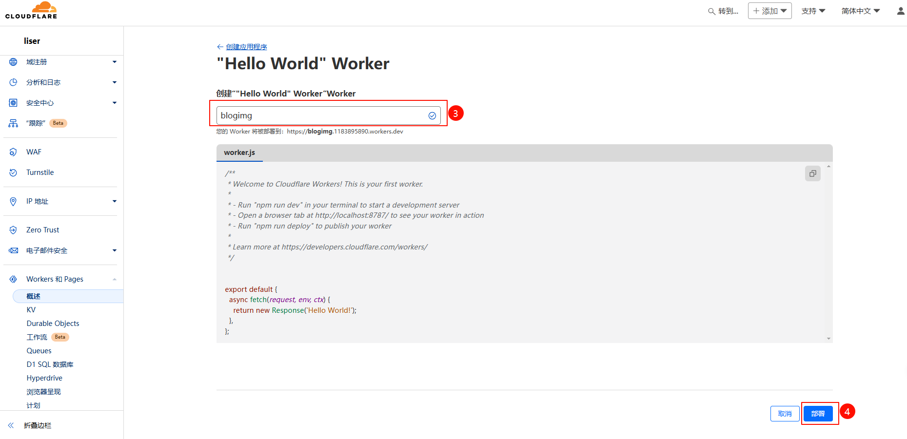Image resolution: width=907 pixels, height=439 pixels.
Task: Click the "export default {" code line
Action: coord(251,289)
